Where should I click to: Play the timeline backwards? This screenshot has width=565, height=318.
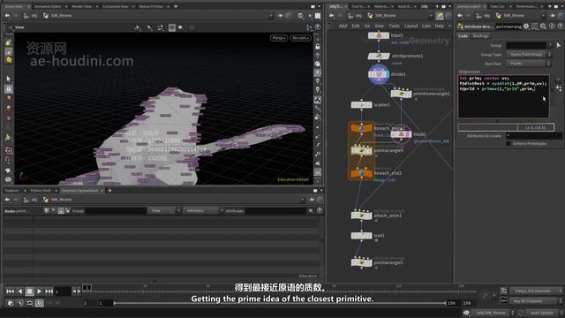(x=19, y=291)
